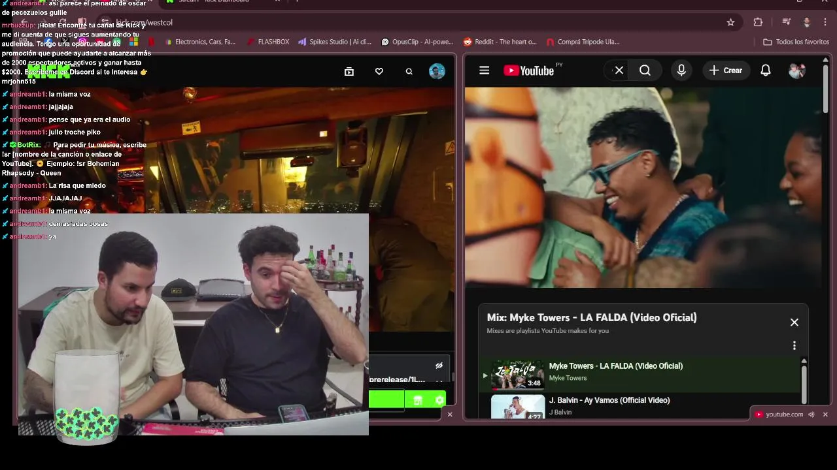Open the browser extensions puzzle icon
This screenshot has height=470, width=837.
coord(758,22)
